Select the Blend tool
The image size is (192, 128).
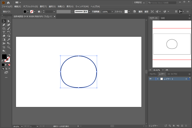[9, 43]
